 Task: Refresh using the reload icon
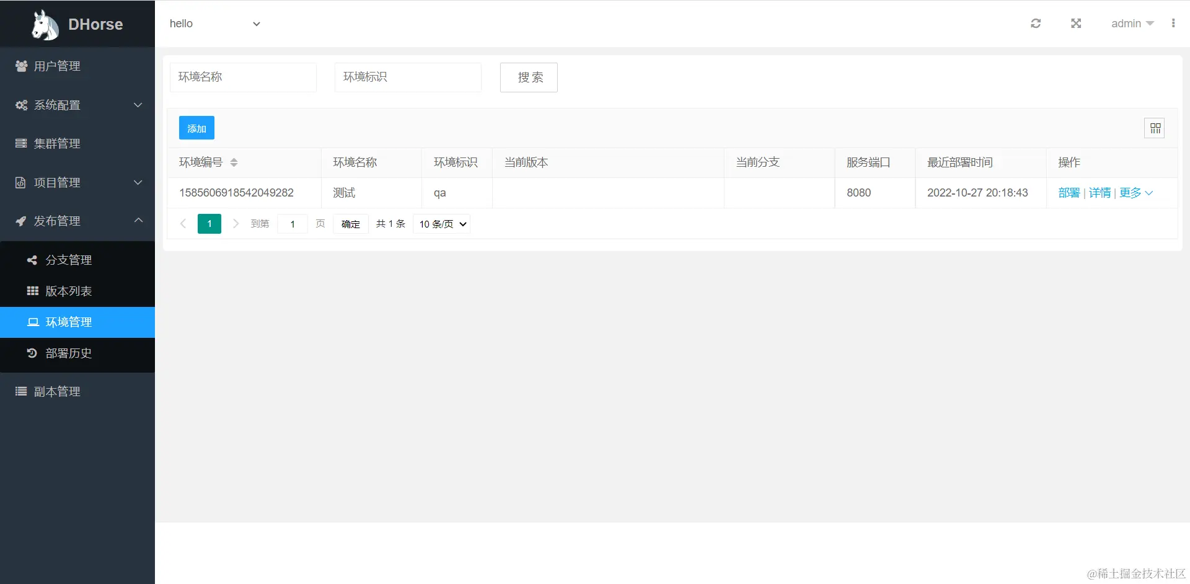(1036, 23)
